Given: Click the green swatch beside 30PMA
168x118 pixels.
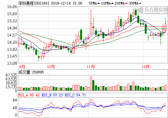Looking at the screenshot, I should click(x=140, y=4).
